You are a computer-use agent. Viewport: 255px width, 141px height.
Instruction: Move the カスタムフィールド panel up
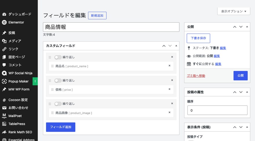click(x=164, y=46)
